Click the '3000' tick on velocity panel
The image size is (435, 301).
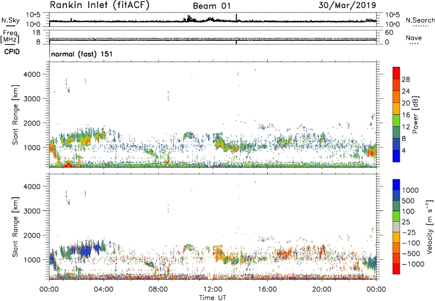point(32,211)
